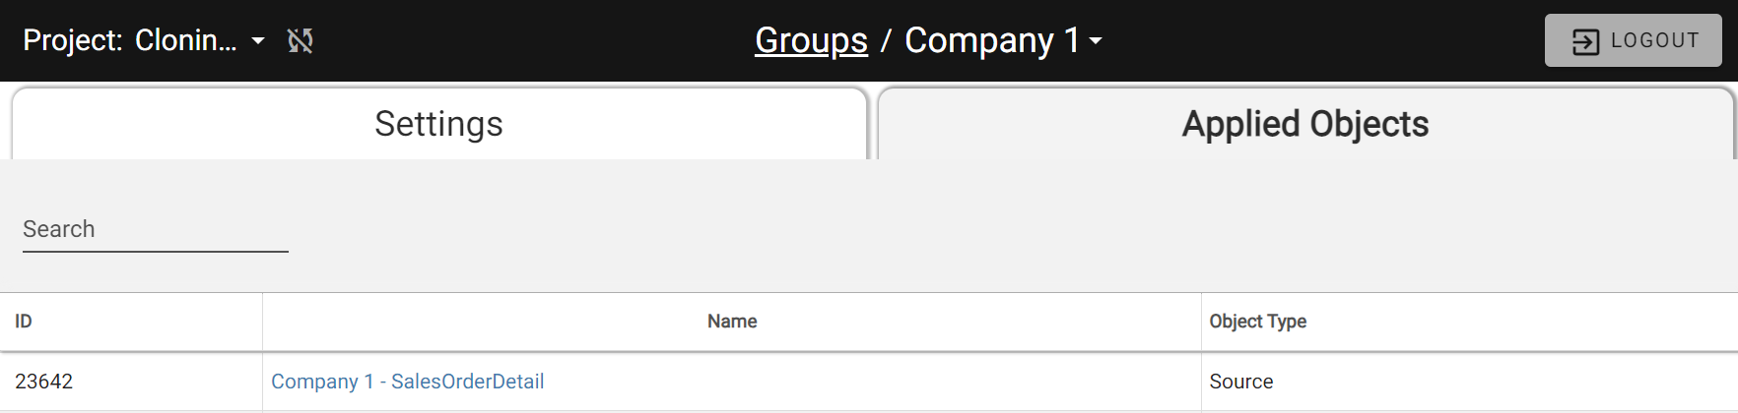Viewport: 1738px width, 413px height.
Task: Select the cell with ID 23642
Action: (x=131, y=382)
